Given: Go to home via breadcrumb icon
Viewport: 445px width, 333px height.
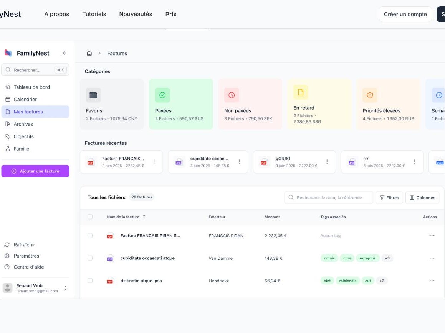Looking at the screenshot, I should pos(89,53).
